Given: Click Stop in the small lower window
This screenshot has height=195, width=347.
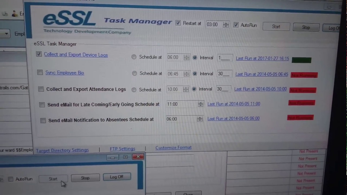Looking at the screenshot, I should pyautogui.click(x=85, y=178).
